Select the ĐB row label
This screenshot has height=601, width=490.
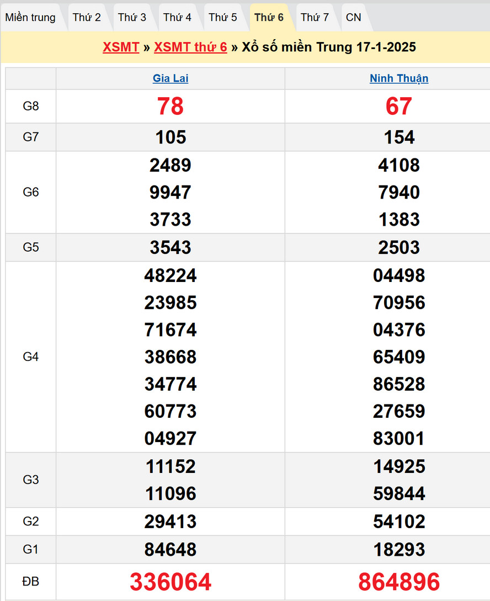click(31, 582)
